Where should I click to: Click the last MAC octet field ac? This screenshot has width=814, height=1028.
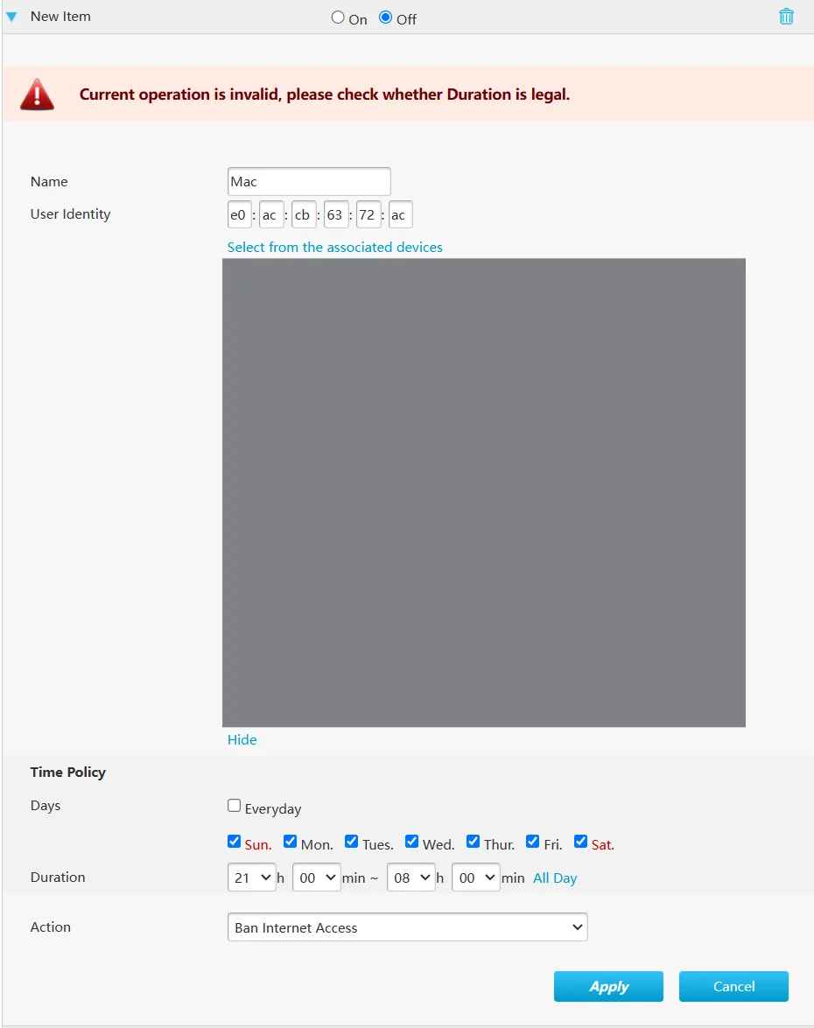click(400, 215)
